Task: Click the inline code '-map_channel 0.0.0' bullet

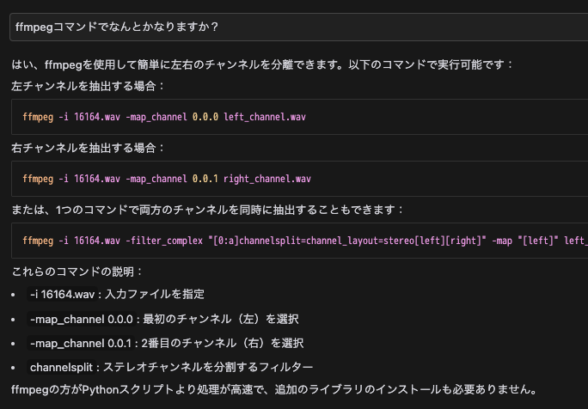Action: [x=82, y=319]
